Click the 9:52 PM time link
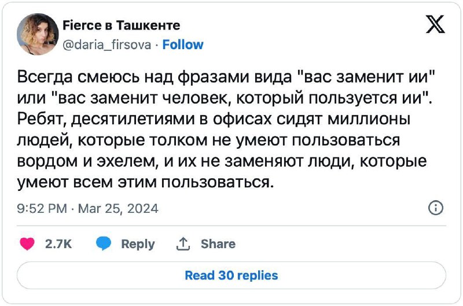Image resolution: width=463 pixels, height=306 pixels. (42, 209)
